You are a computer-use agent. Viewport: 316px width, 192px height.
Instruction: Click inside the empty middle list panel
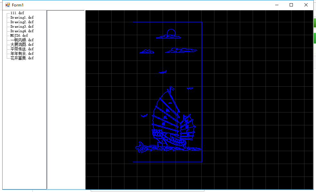pyautogui.click(x=66, y=97)
